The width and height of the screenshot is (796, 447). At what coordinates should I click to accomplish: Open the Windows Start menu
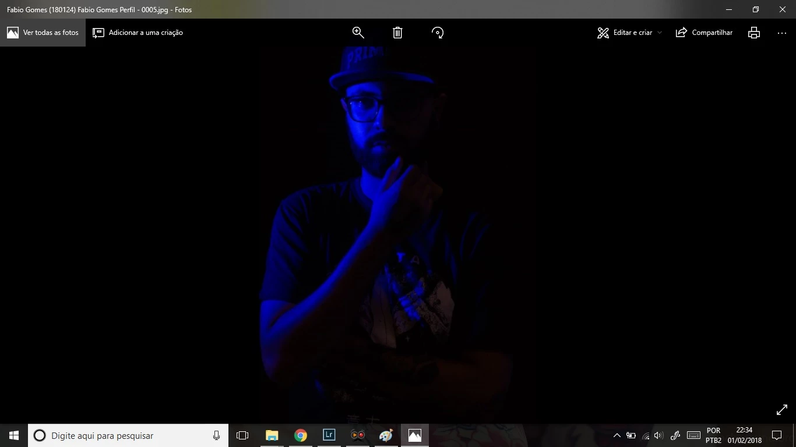(x=14, y=435)
